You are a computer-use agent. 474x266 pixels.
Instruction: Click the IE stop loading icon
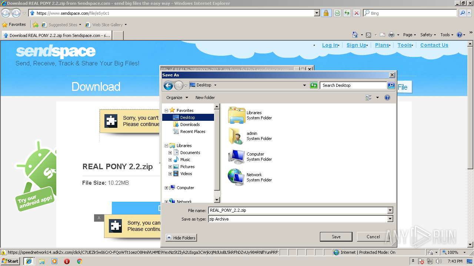click(356, 13)
